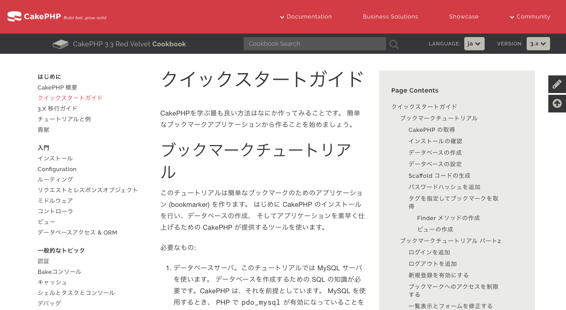Click the cookbook book icon
This screenshot has height=310, width=566.
point(61,44)
